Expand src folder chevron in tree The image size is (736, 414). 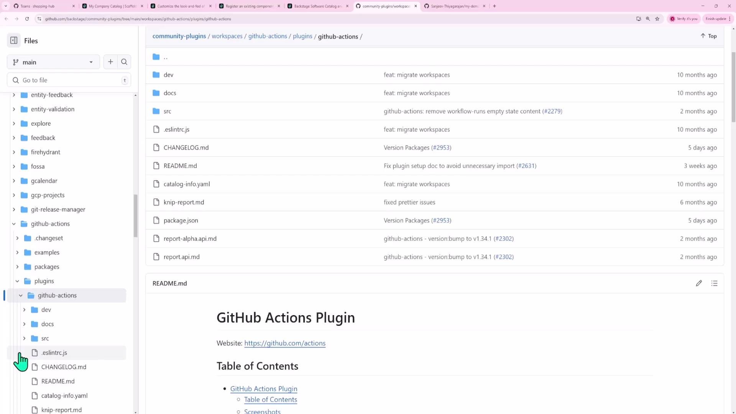[25, 338]
